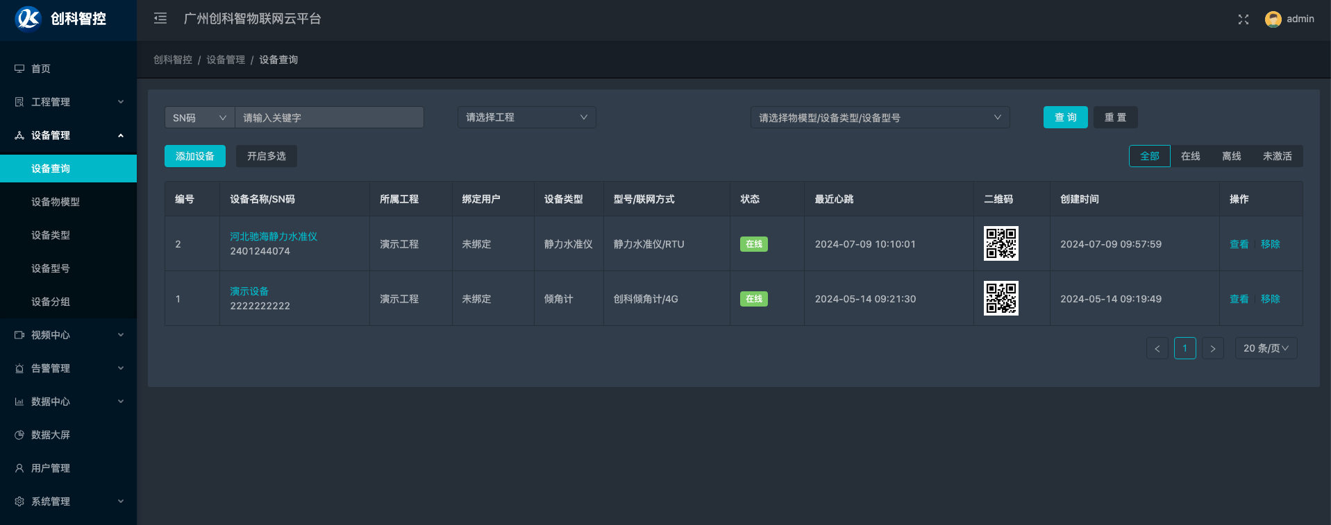Viewport: 1331px width, 525px height.
Task: Expand the 工程管理 submenu
Action: point(121,102)
